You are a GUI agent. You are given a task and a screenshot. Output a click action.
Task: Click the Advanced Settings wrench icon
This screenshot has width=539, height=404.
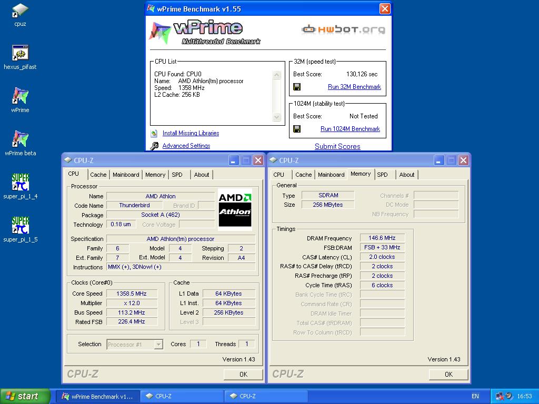point(154,146)
